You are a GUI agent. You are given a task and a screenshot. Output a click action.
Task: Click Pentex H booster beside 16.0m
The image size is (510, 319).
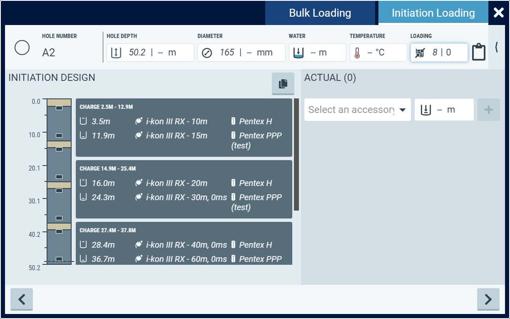(x=256, y=183)
